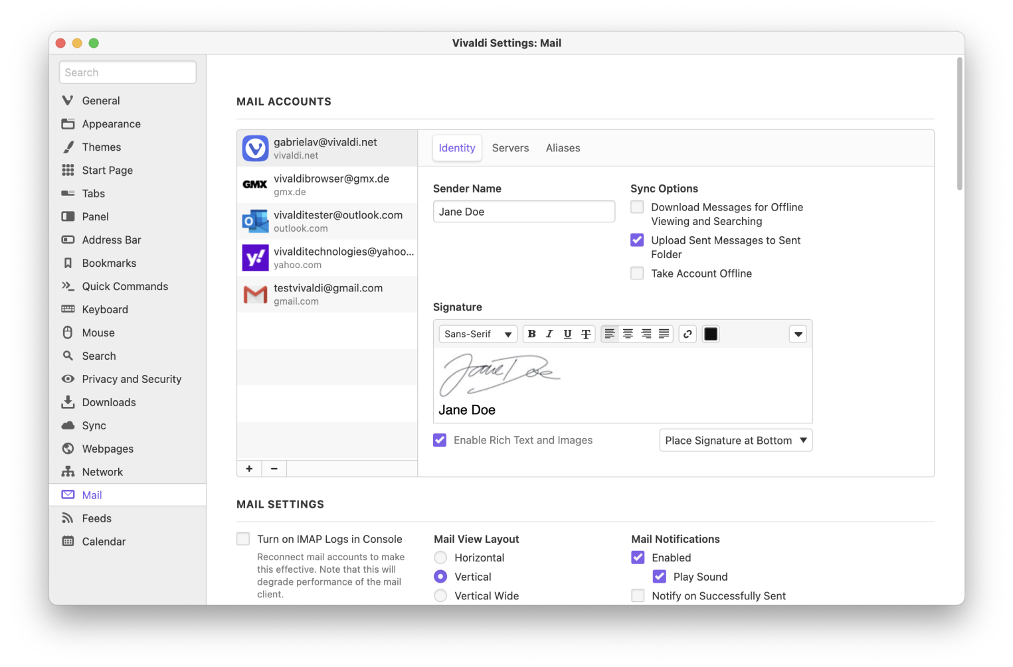The height and width of the screenshot is (667, 1013).
Task: Open Downloads settings section
Action: click(128, 402)
